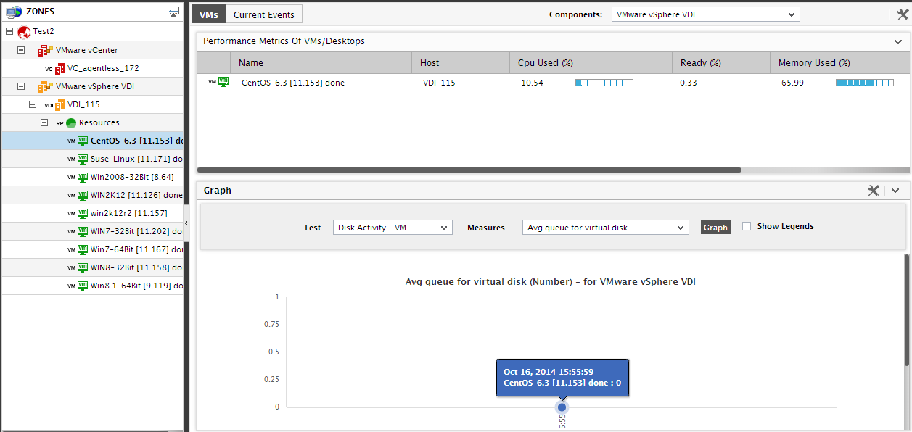Click the VDI_115 host table cell

[439, 83]
